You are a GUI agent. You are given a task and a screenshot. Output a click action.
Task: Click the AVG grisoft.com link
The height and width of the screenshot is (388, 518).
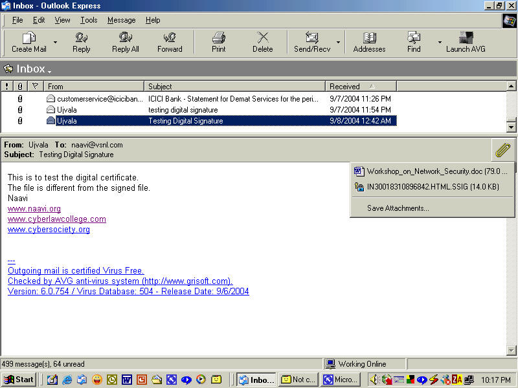[x=120, y=281]
